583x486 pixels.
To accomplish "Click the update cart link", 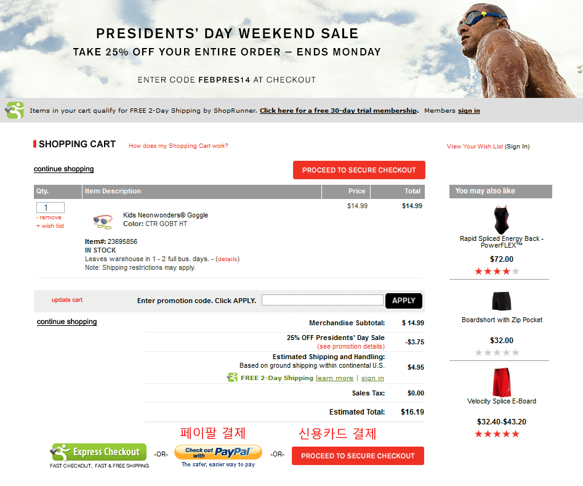I will tap(67, 300).
